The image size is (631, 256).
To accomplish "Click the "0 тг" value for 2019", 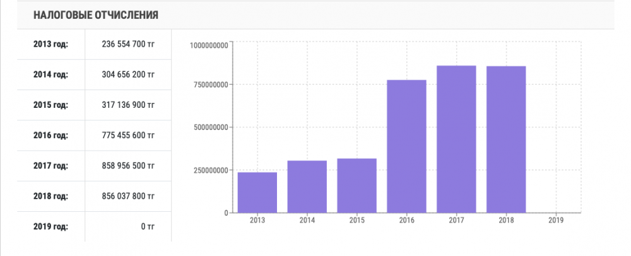I will click(148, 226).
